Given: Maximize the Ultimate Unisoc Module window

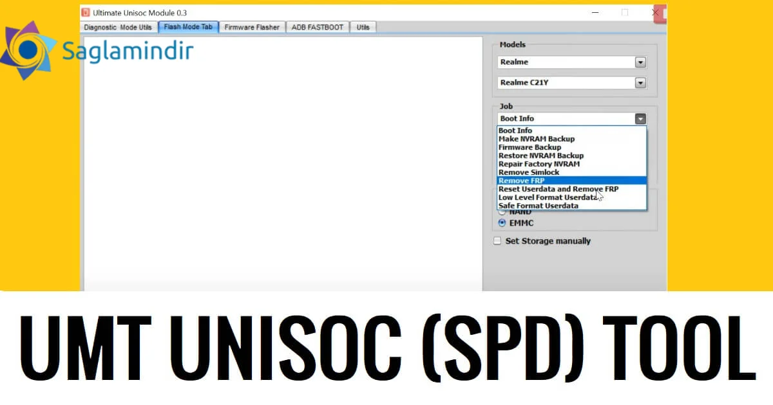Looking at the screenshot, I should click(x=625, y=12).
